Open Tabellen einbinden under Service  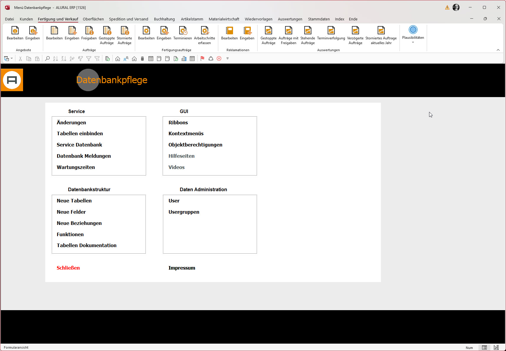[80, 133]
